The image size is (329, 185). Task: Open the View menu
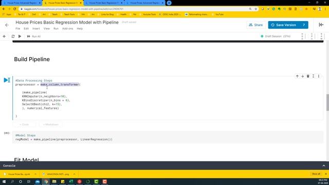coord(47,29)
